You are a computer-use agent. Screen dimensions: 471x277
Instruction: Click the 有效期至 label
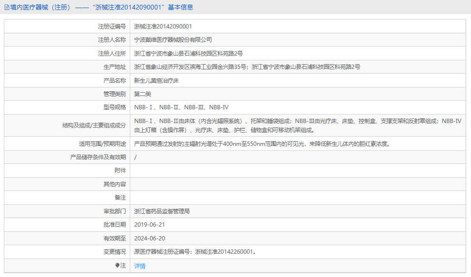115,238
